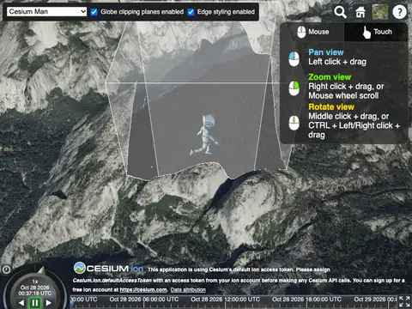Click the Zoom view mouse icon
412x309 pixels.
click(x=294, y=88)
